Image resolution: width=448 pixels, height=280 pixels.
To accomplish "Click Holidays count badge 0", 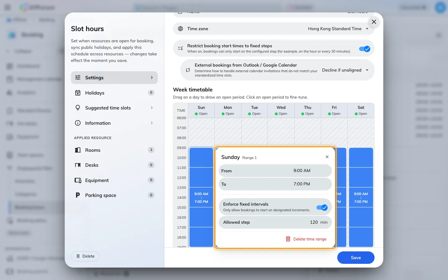I will coord(151,93).
